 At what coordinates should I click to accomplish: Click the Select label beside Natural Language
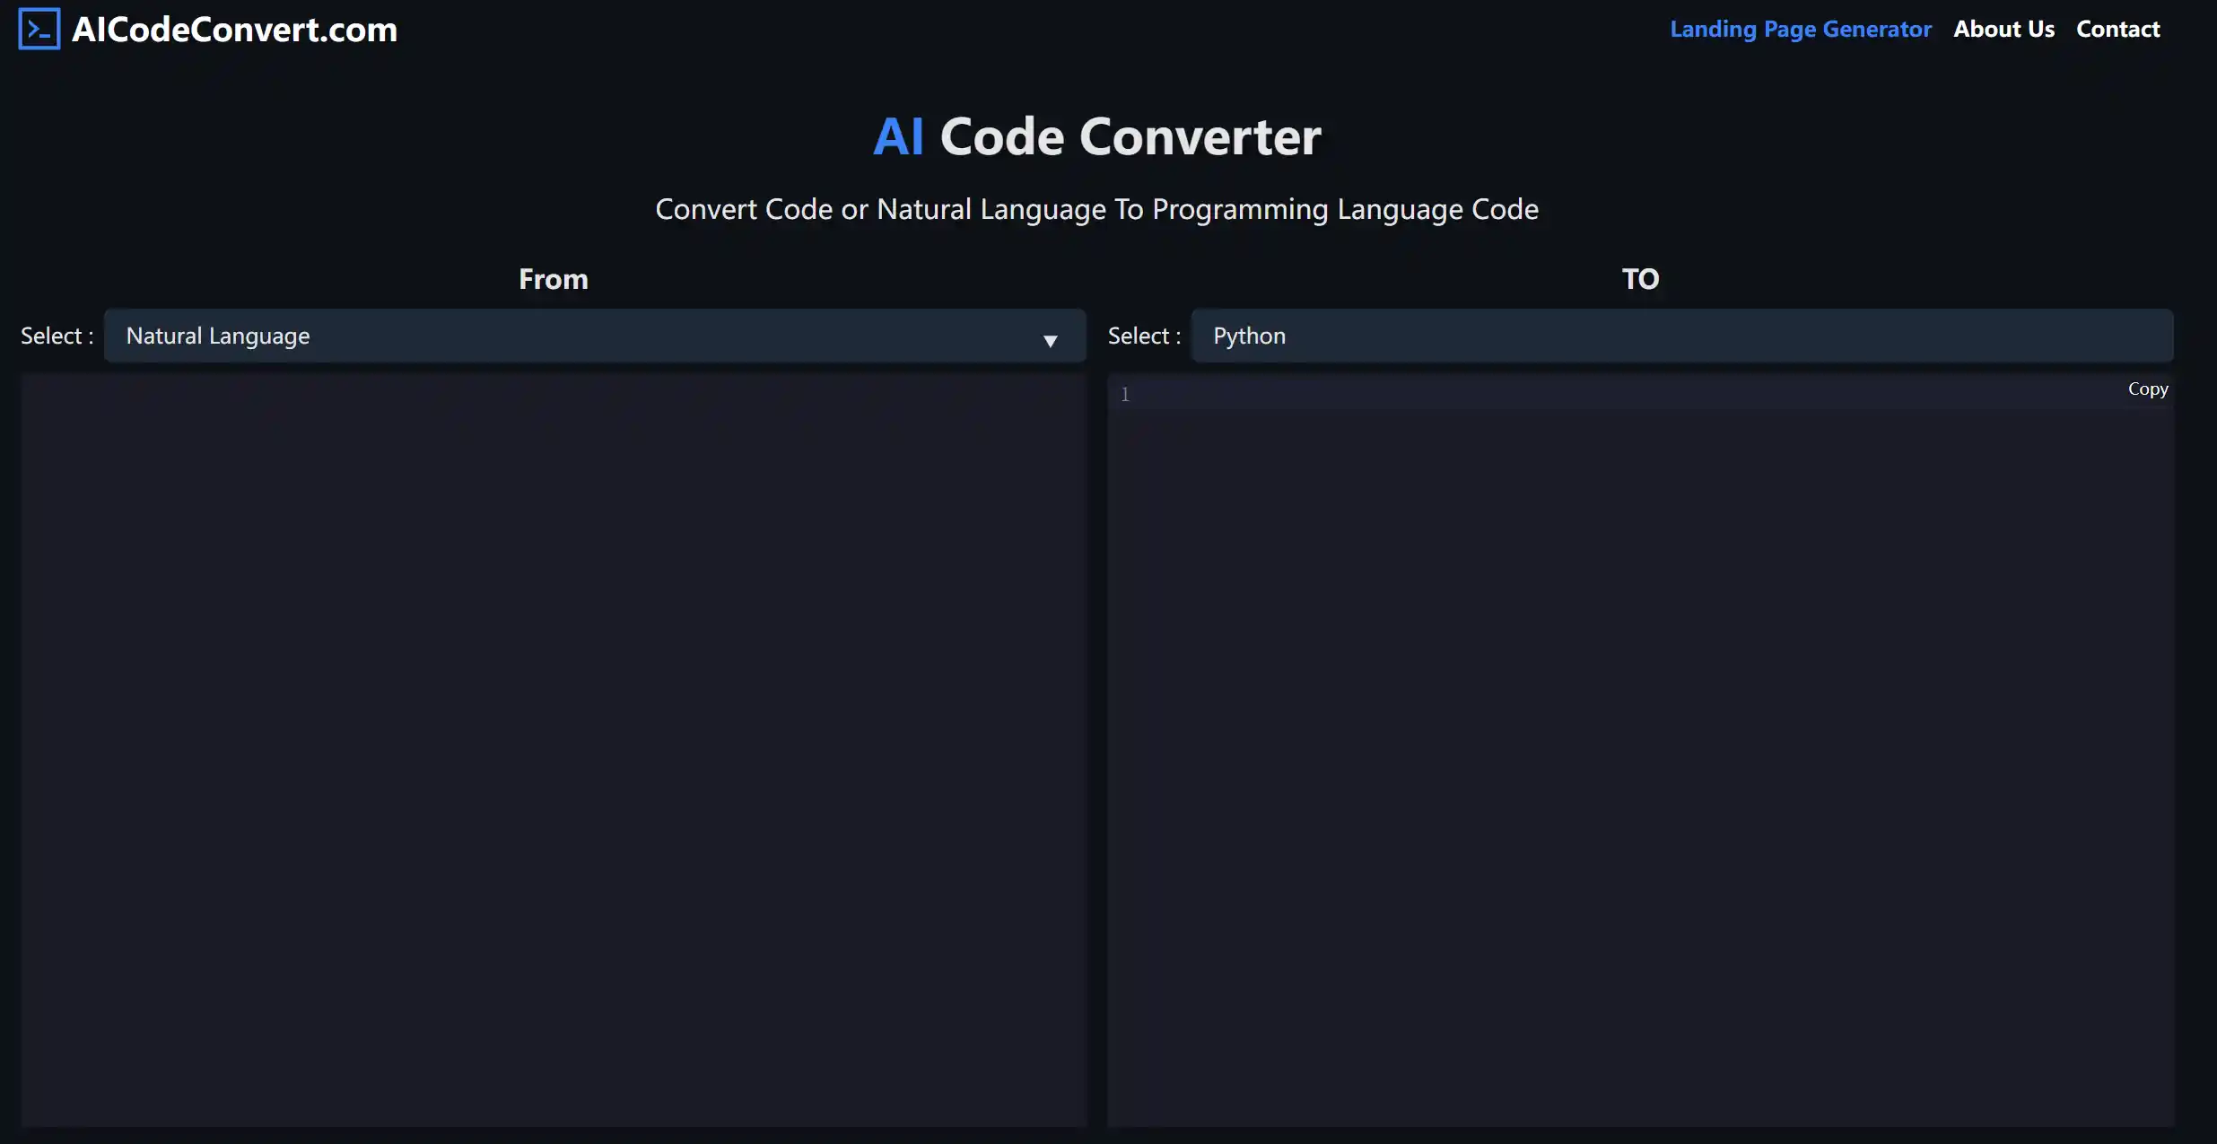tap(57, 335)
